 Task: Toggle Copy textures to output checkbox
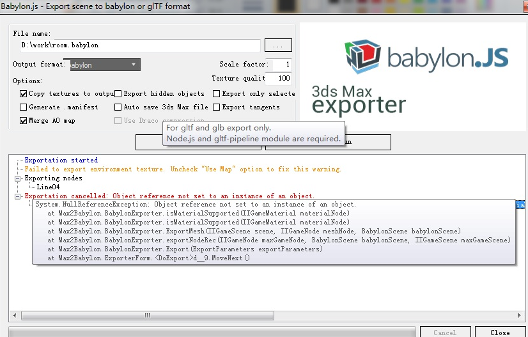coord(23,94)
